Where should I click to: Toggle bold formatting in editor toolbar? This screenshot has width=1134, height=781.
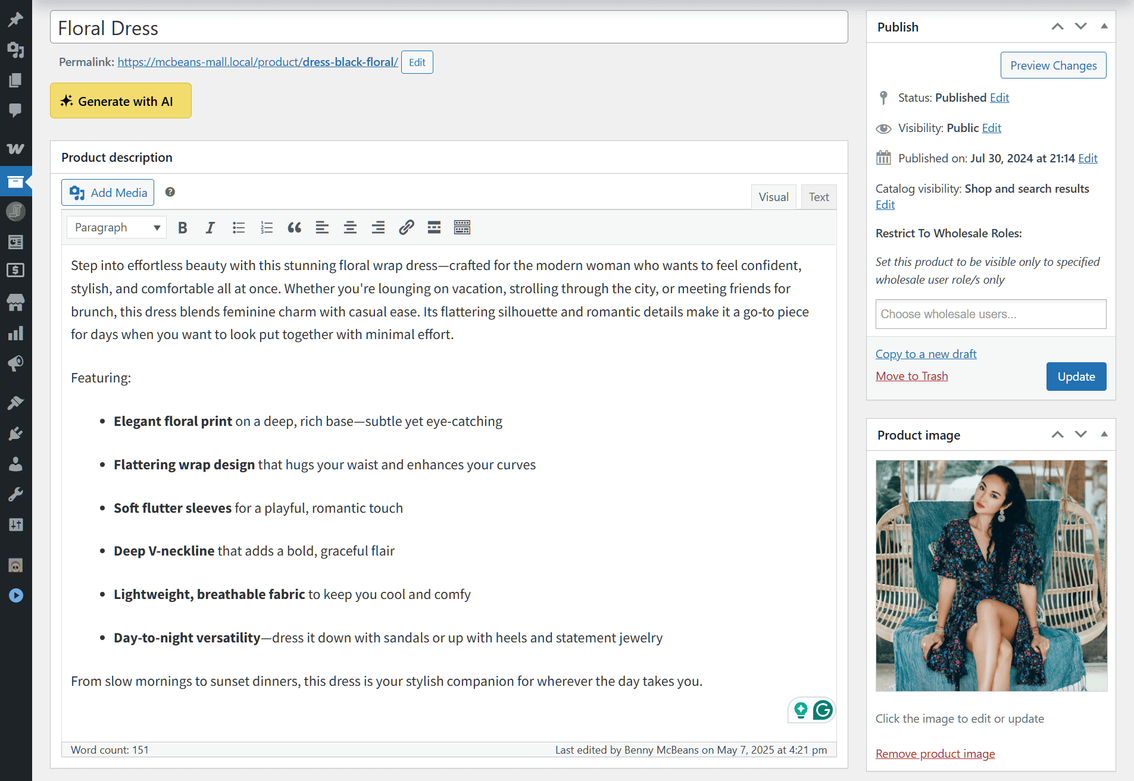click(x=183, y=228)
